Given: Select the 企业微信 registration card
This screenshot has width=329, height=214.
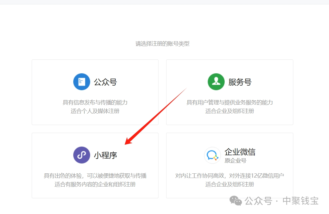Looking at the screenshot, I should click(230, 165).
